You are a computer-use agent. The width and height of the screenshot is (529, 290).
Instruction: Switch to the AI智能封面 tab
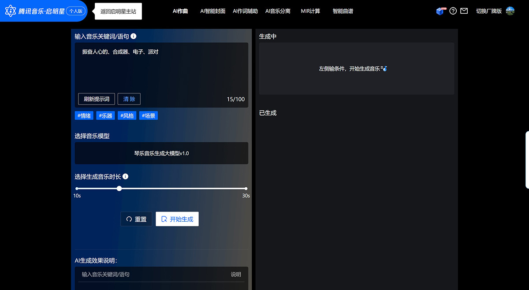(x=212, y=11)
